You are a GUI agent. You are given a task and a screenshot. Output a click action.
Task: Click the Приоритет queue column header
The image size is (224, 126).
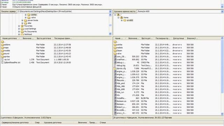click(x=93, y=122)
